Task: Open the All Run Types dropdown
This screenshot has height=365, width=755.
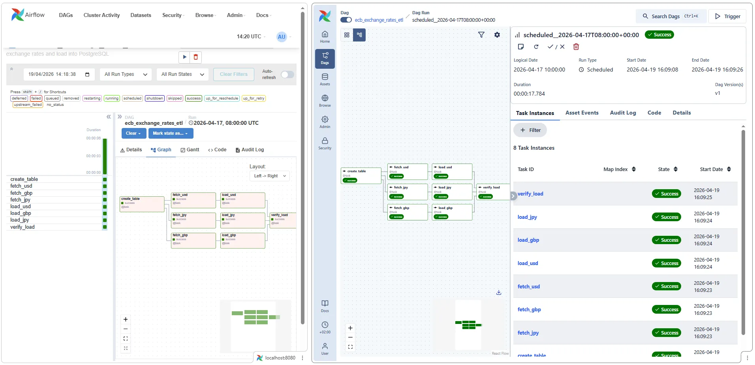Action: point(125,74)
